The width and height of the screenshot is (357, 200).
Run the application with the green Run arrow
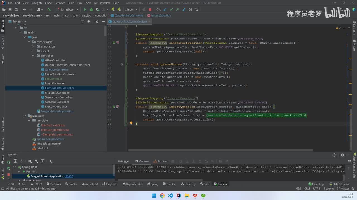click(85, 9)
